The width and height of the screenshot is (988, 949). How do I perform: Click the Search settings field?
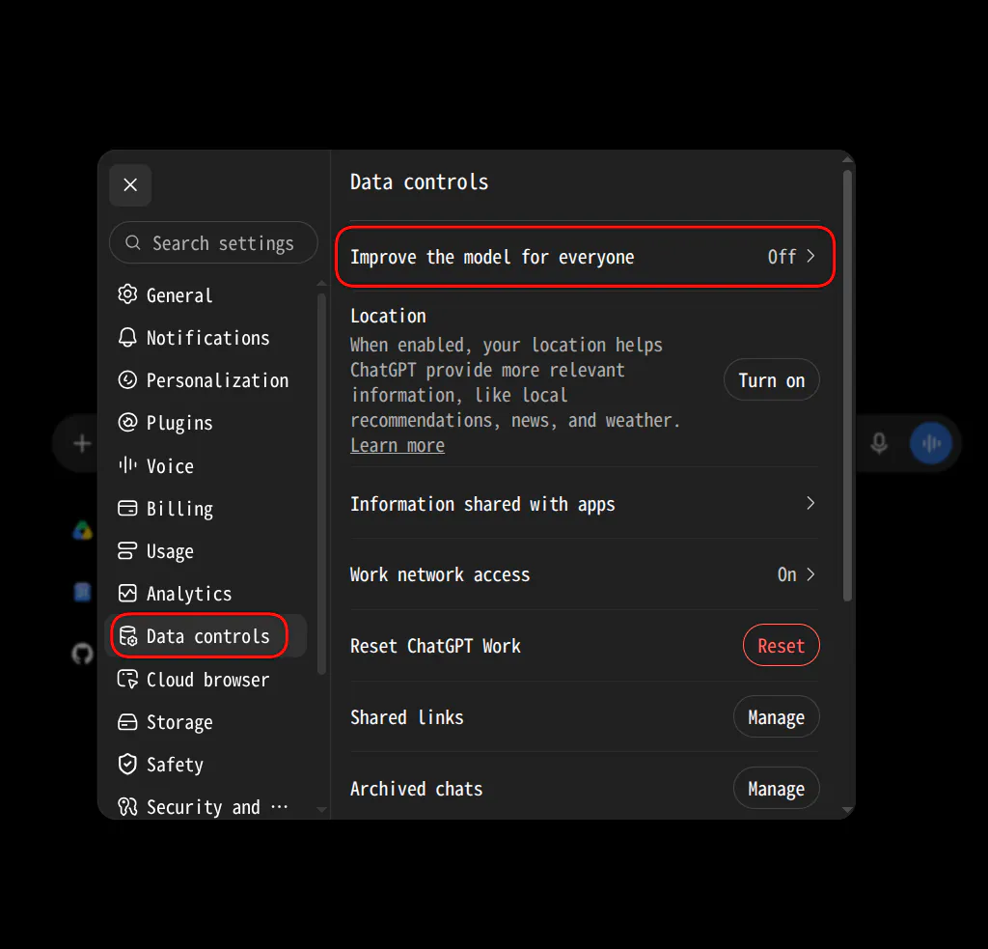(x=213, y=242)
